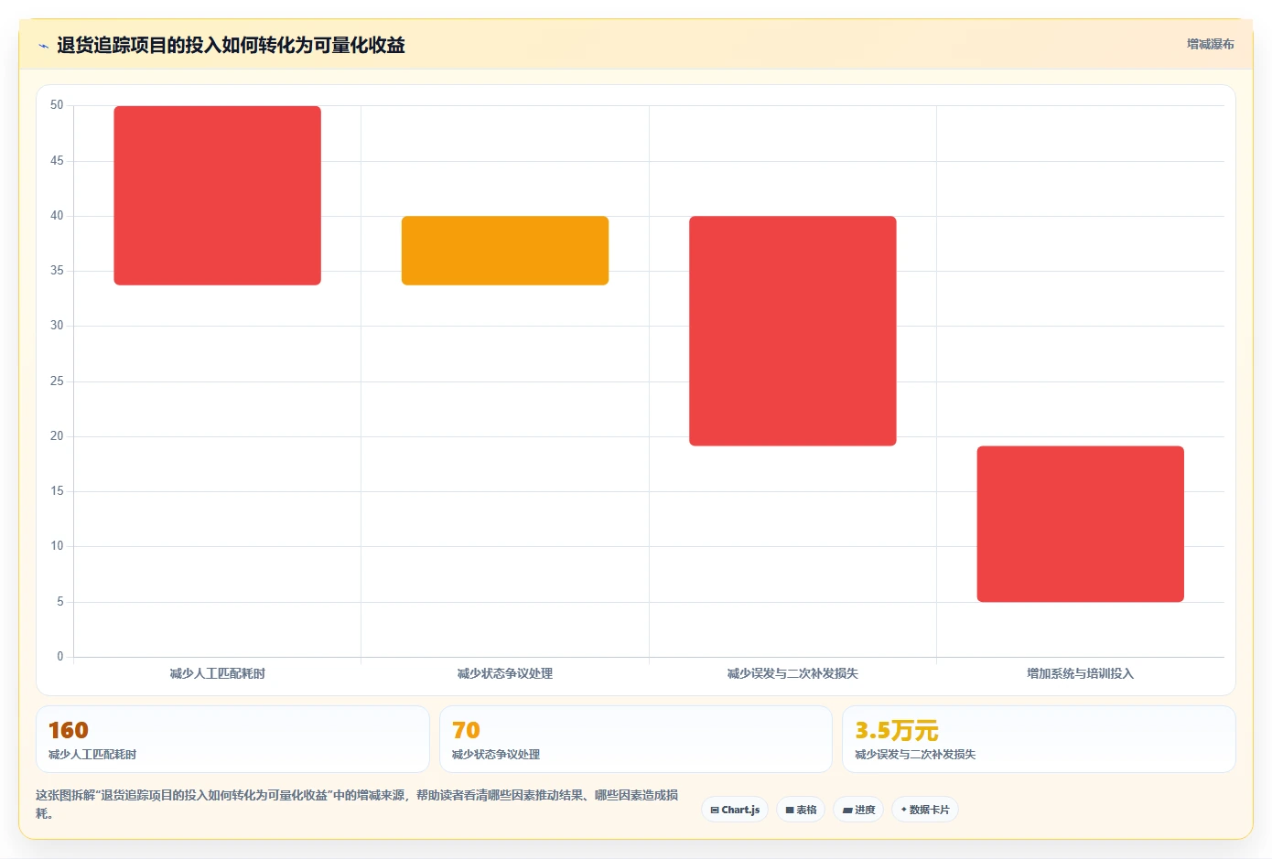Click the 160 value card
This screenshot has width=1272, height=859.
coord(232,739)
